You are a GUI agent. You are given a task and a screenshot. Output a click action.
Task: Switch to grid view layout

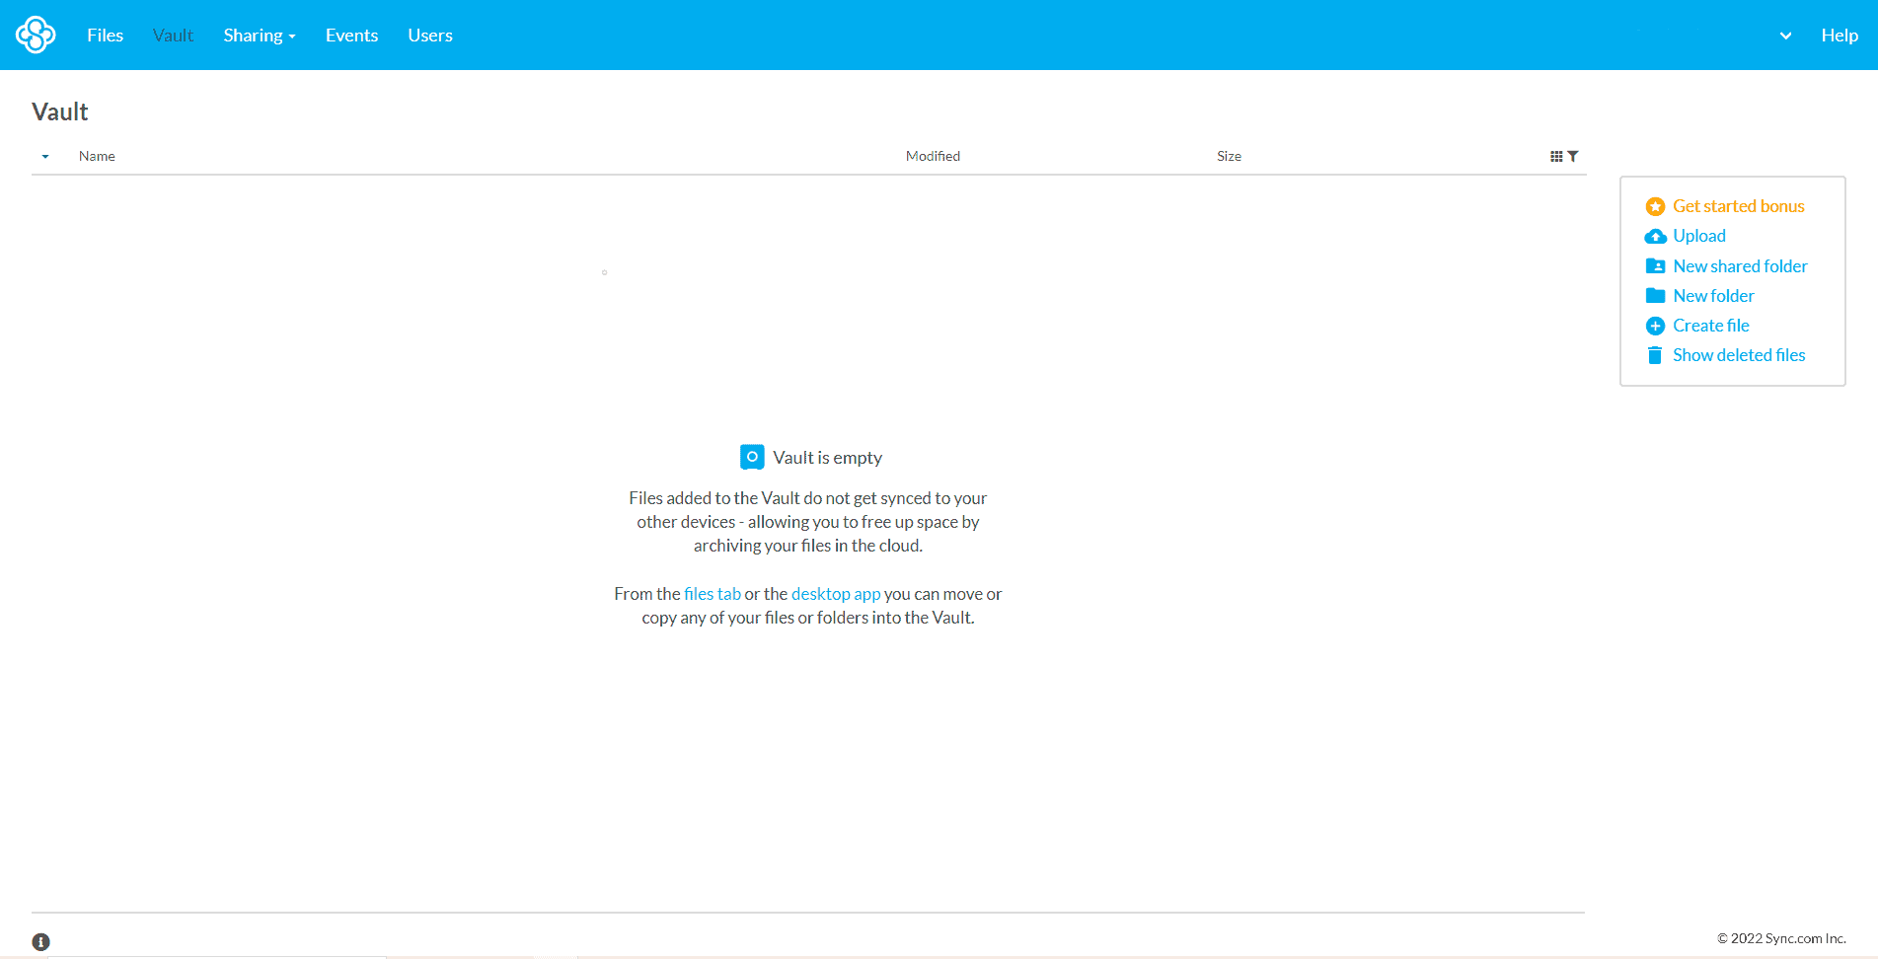pyautogui.click(x=1556, y=156)
